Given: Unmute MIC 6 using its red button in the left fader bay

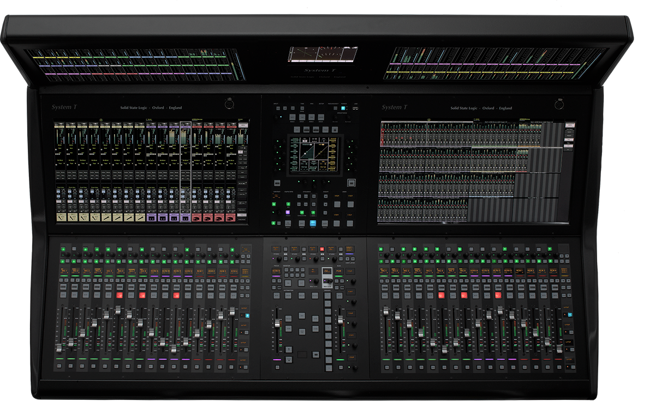Looking at the screenshot, I should tap(119, 295).
